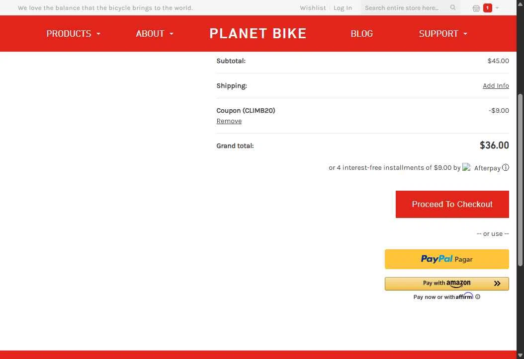Click the $36.00 grand total amount
Image resolution: width=524 pixels, height=359 pixels.
pyautogui.click(x=494, y=145)
